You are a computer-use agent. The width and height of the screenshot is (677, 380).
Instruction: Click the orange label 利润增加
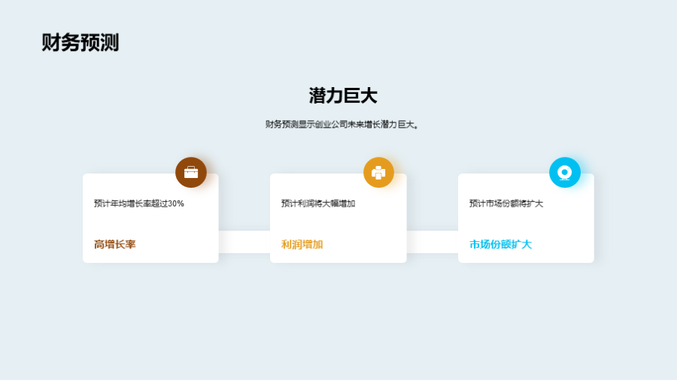coord(302,245)
